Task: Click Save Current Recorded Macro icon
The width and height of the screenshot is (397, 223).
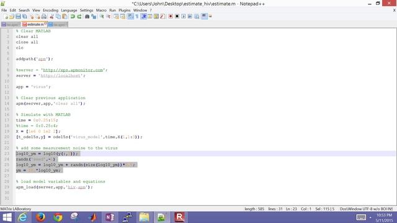Action: click(197, 17)
